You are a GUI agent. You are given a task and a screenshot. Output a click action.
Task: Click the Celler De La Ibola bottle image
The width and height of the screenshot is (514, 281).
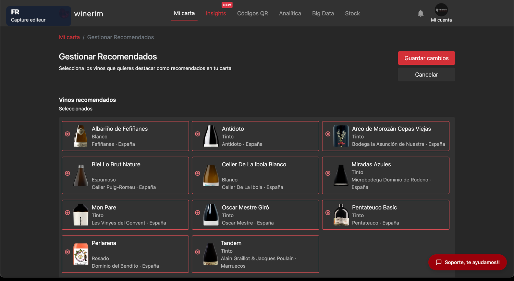click(211, 175)
